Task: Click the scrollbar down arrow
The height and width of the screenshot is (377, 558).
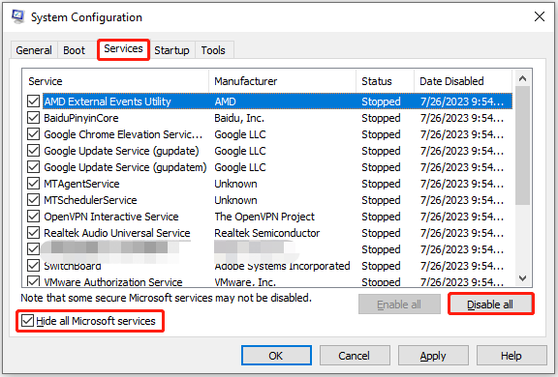Action: click(522, 278)
